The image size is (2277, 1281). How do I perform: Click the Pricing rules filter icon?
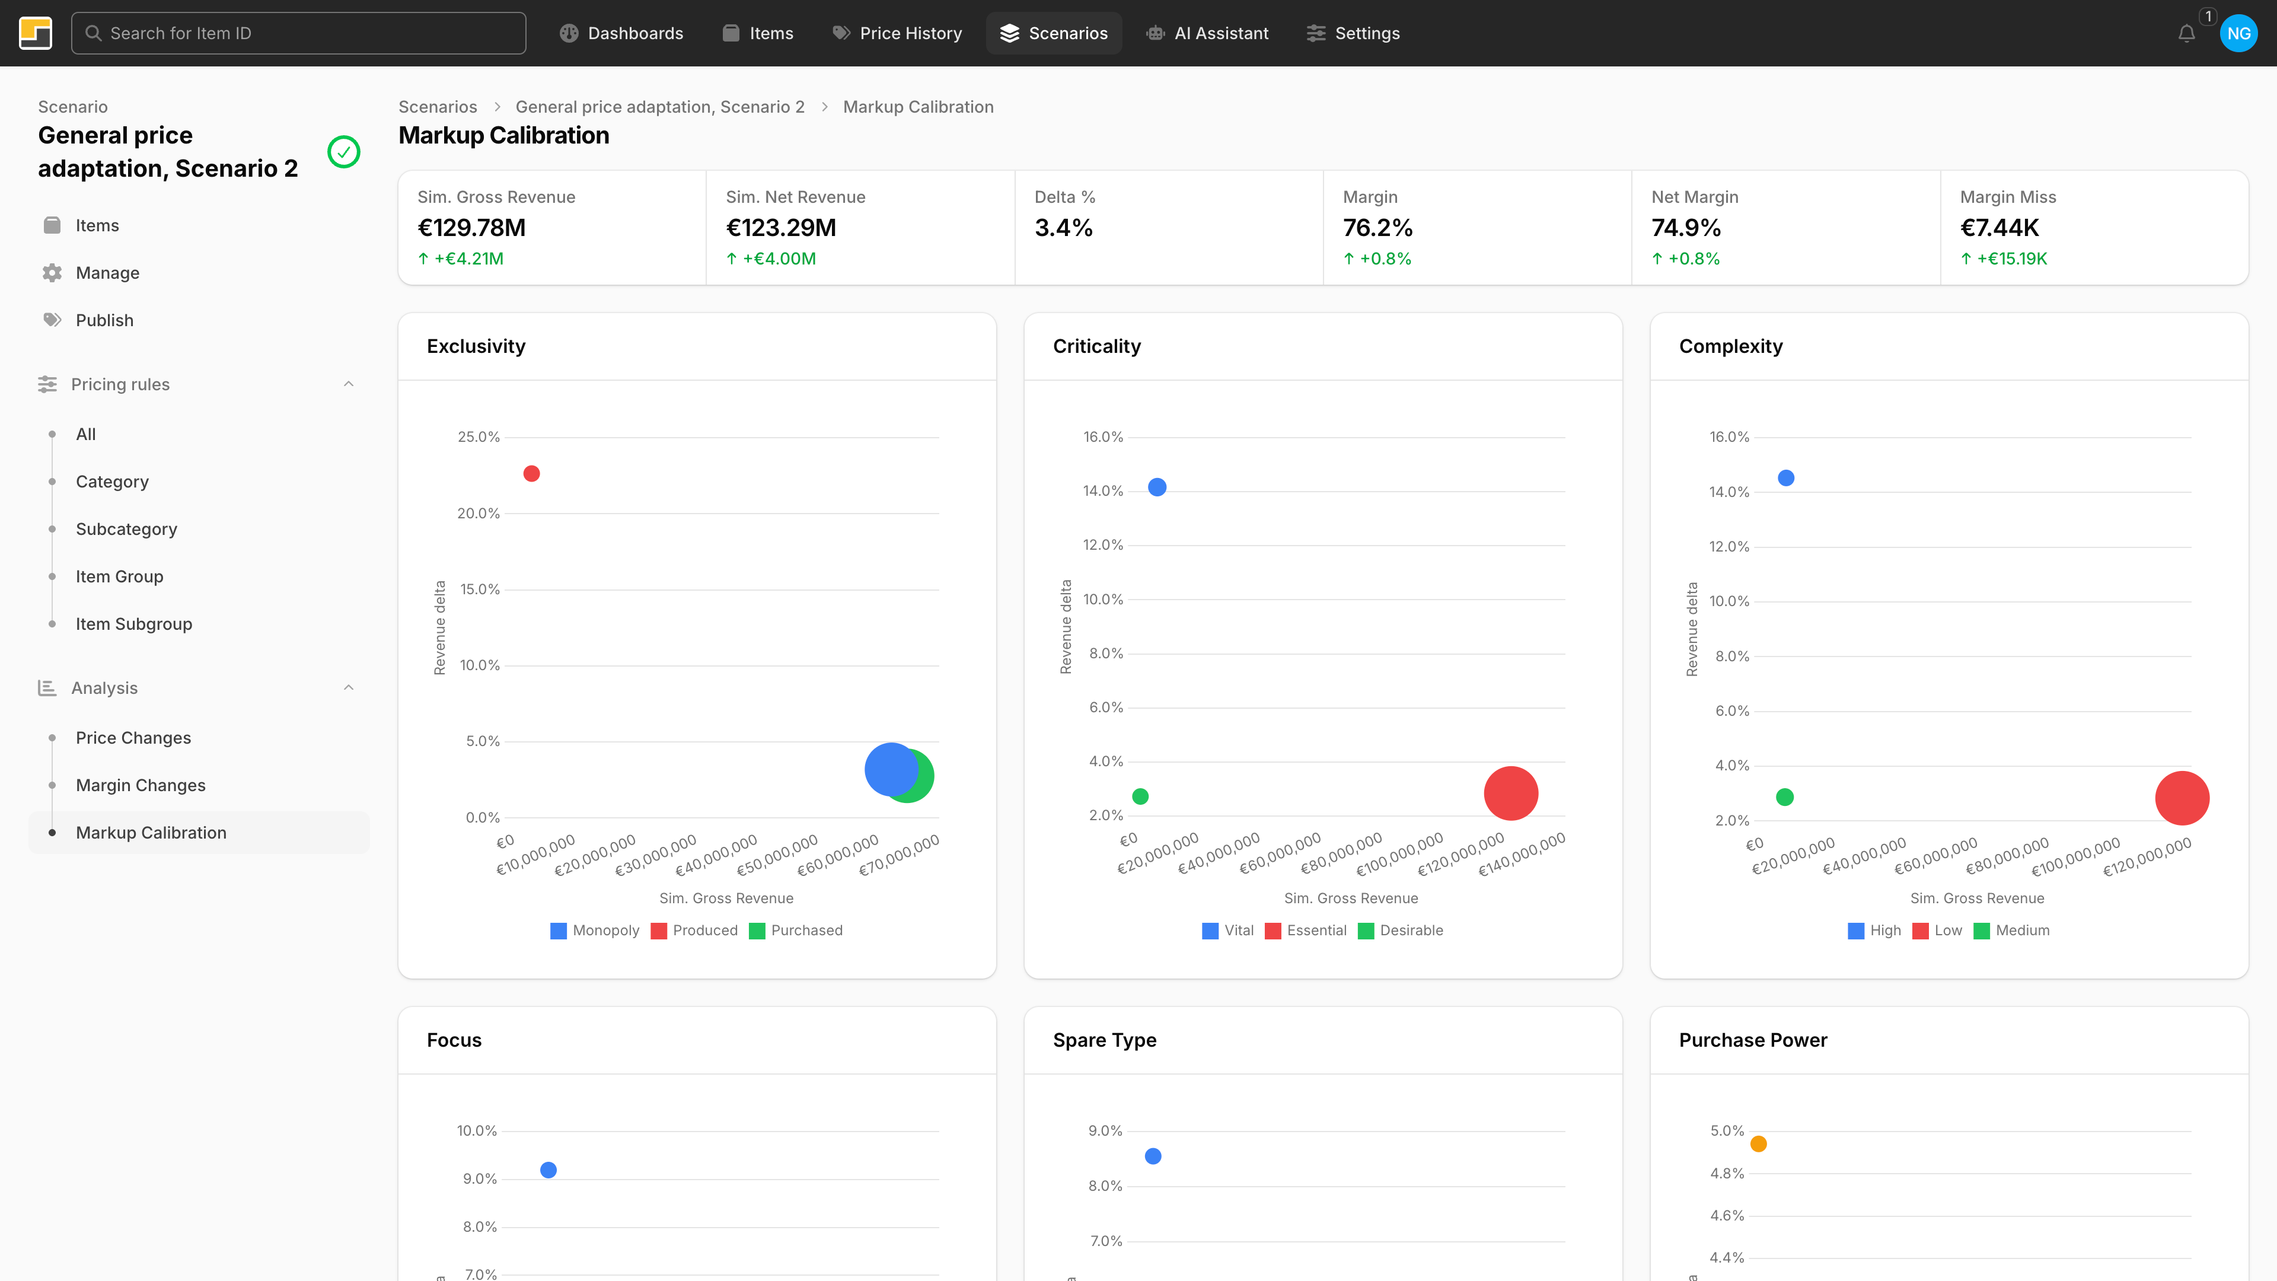pyautogui.click(x=49, y=384)
